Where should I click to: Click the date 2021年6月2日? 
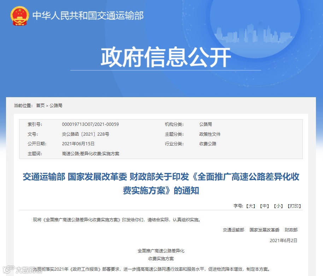click(x=283, y=240)
